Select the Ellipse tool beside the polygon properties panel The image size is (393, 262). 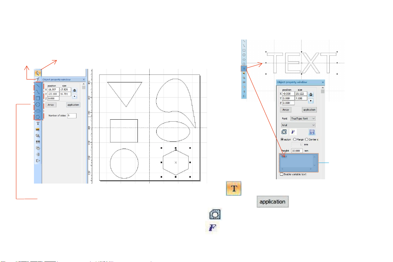[38, 111]
